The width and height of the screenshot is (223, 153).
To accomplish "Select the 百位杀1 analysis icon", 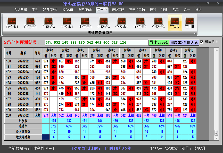I will pyautogui.click(x=12, y=23).
